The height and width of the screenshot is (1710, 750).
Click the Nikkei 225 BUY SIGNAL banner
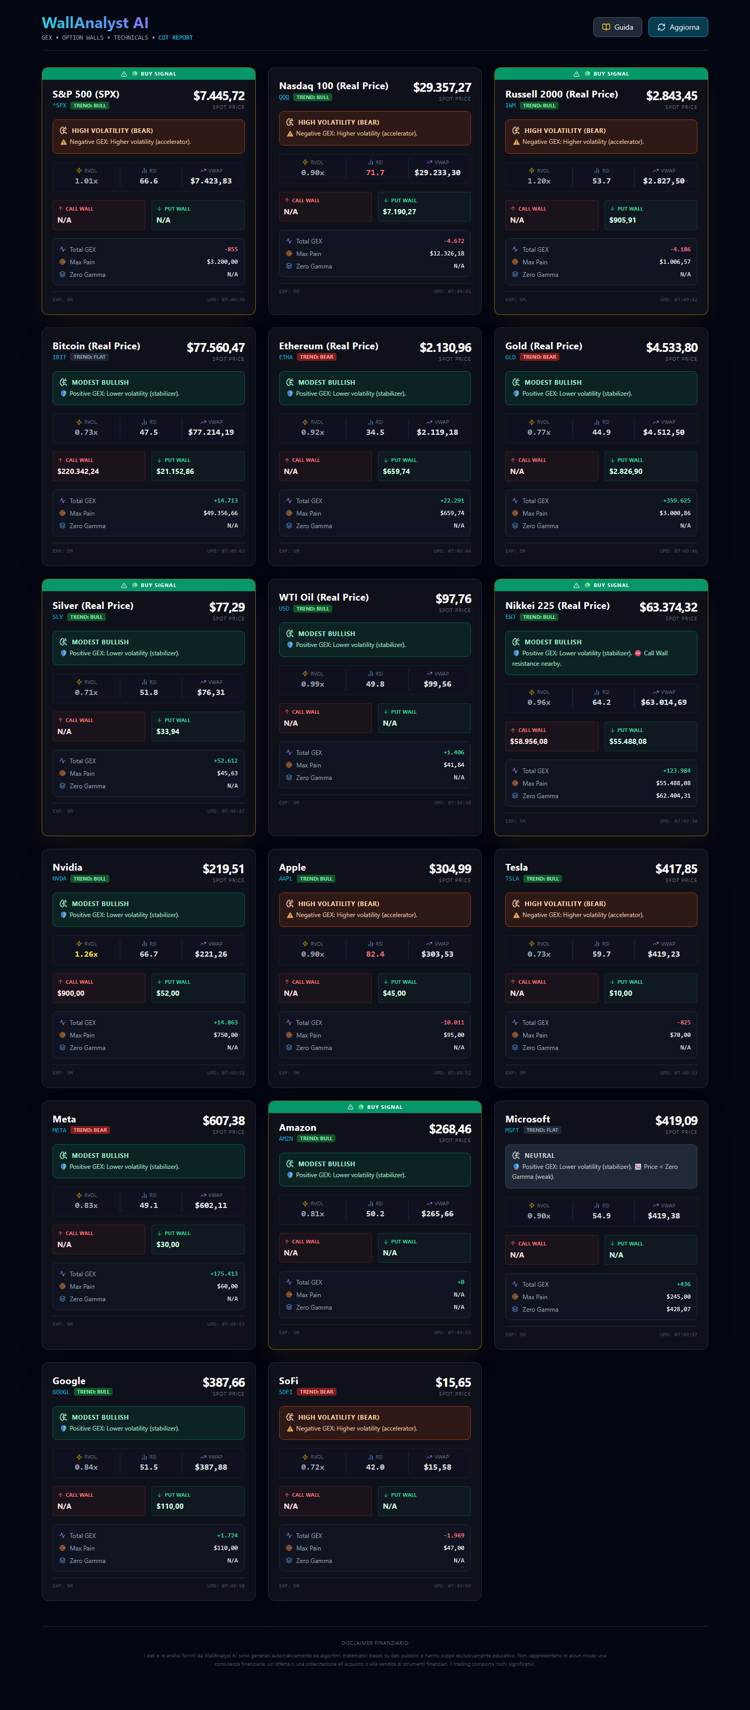[601, 585]
